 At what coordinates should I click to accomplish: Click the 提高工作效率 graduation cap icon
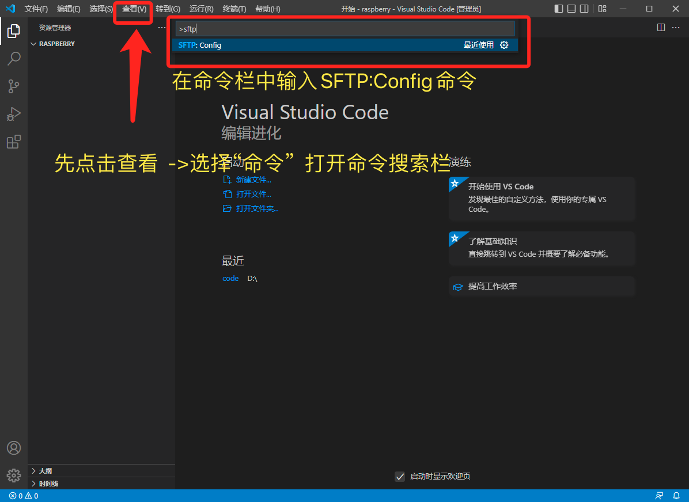pos(458,287)
